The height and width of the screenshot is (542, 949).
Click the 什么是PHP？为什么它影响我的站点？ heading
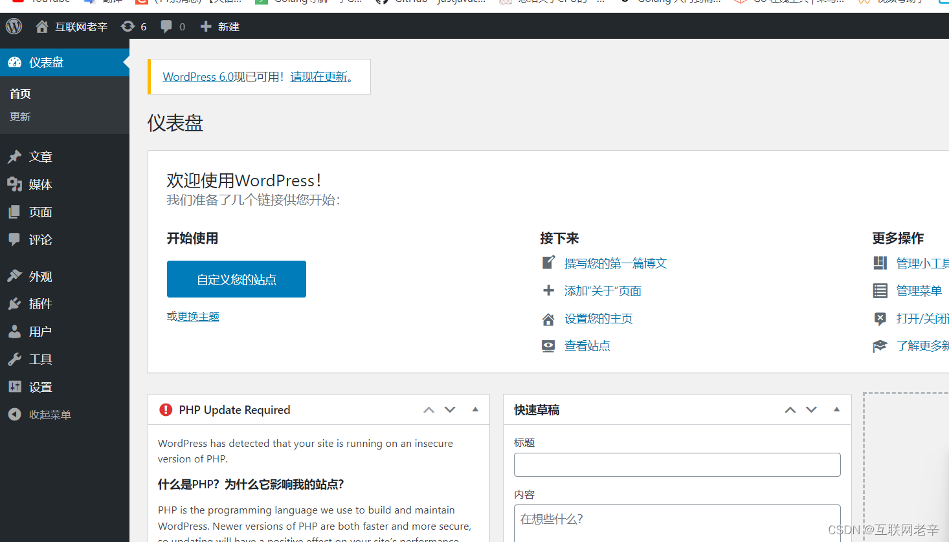(251, 484)
